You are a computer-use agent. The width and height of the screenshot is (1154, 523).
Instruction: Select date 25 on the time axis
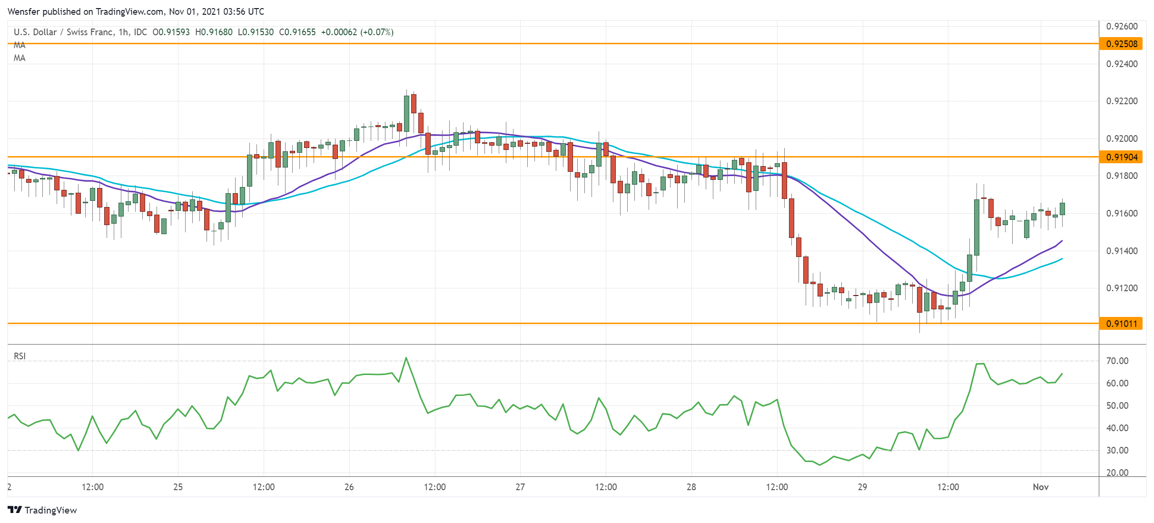(178, 487)
